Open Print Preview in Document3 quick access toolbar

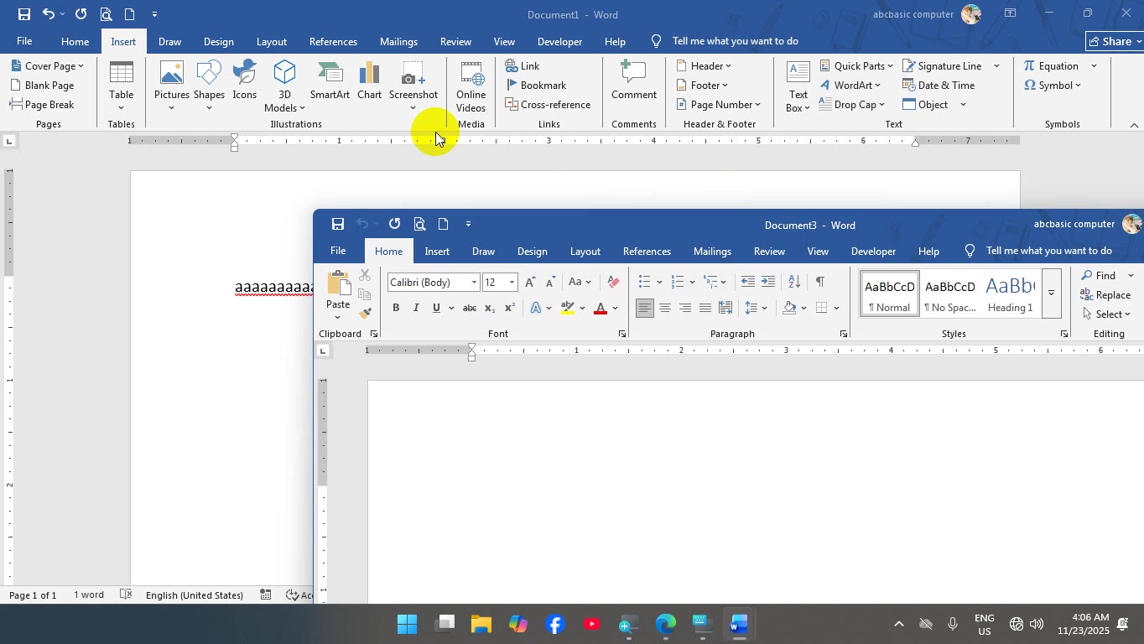(419, 224)
